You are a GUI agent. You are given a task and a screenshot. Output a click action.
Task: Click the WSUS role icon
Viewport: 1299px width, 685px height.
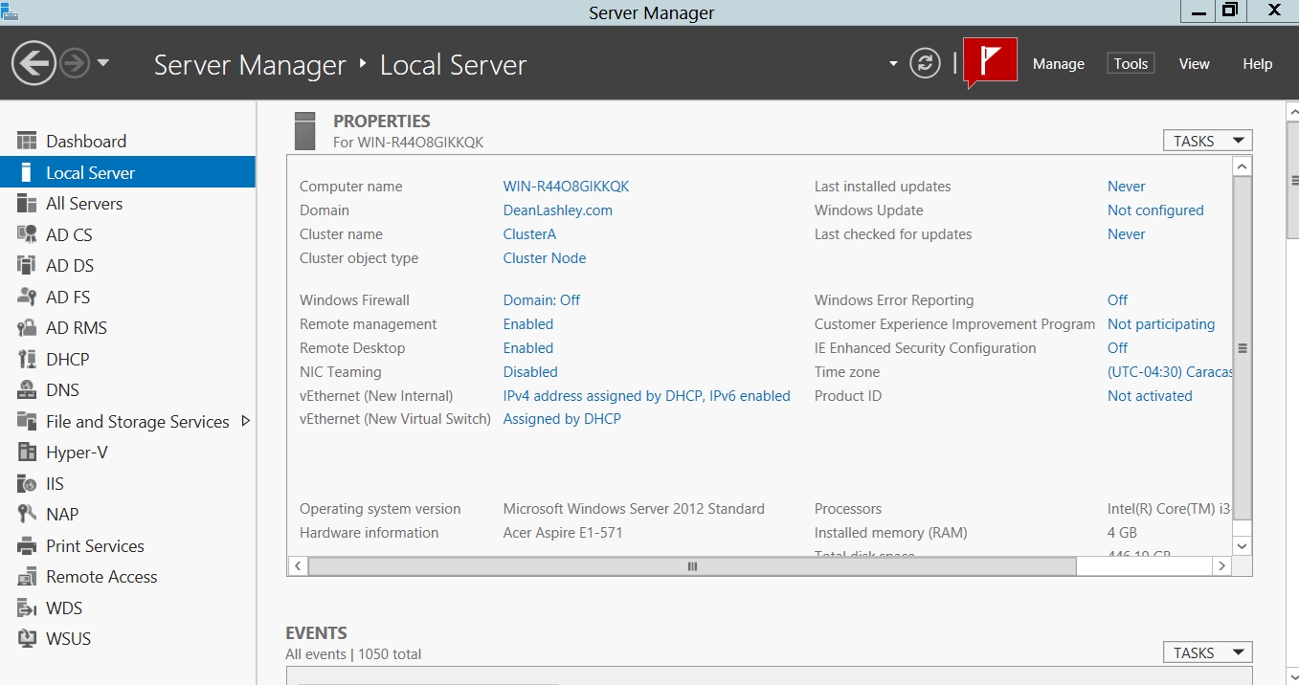(27, 639)
